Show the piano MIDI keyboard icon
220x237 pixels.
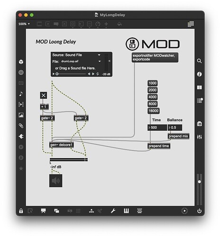tap(126, 211)
